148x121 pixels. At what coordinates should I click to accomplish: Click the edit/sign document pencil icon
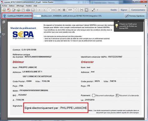pos(14,10)
